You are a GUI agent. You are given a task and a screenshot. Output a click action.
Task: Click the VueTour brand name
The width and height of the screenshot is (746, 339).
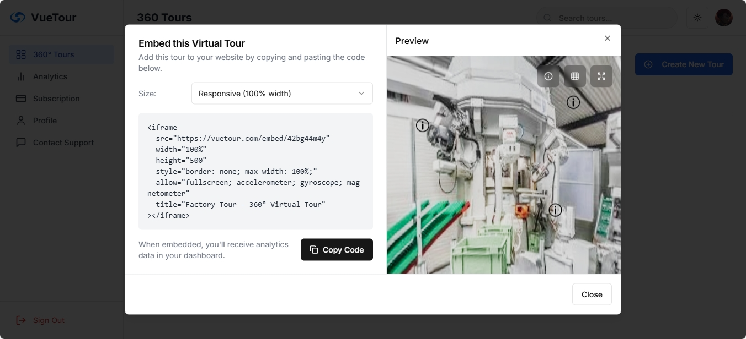coord(54,18)
